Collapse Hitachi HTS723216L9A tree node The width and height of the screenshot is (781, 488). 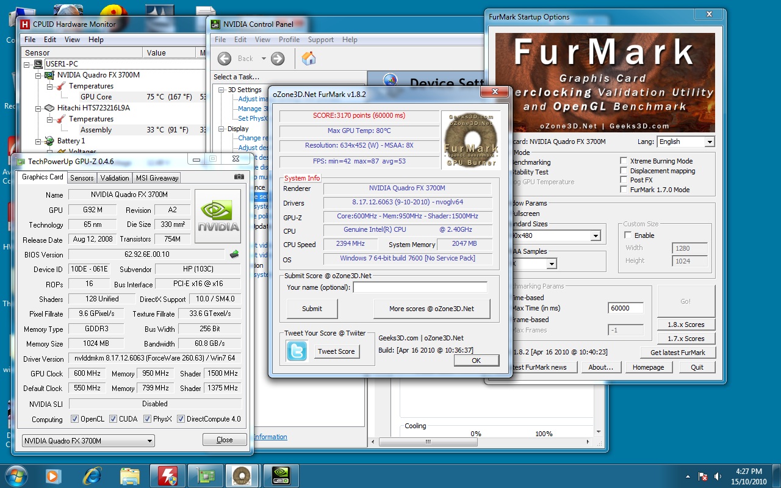click(38, 108)
